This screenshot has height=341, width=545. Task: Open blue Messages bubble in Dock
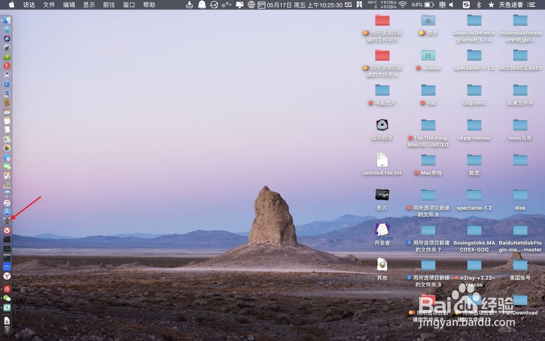point(7,157)
